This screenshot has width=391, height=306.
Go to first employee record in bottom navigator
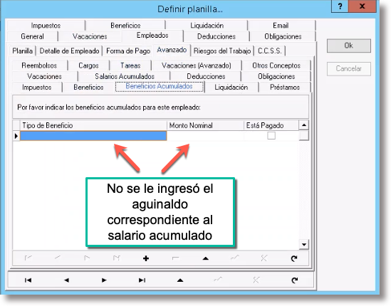pyautogui.click(x=28, y=280)
